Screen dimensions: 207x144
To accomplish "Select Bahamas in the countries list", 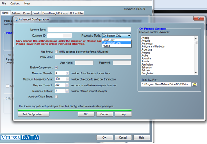I will point(147,67).
